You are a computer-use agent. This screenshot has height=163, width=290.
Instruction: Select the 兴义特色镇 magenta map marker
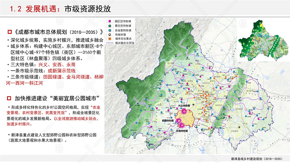[184, 111]
